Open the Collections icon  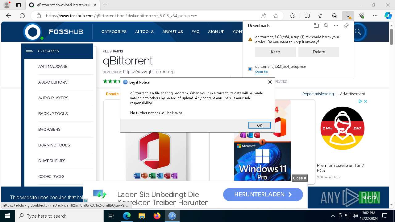click(335, 16)
